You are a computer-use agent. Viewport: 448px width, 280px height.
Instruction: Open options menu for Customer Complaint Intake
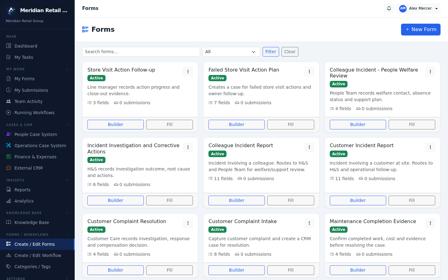(x=309, y=223)
